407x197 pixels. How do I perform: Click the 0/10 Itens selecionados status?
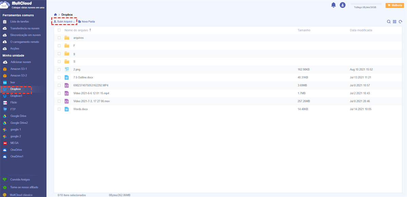(x=72, y=195)
